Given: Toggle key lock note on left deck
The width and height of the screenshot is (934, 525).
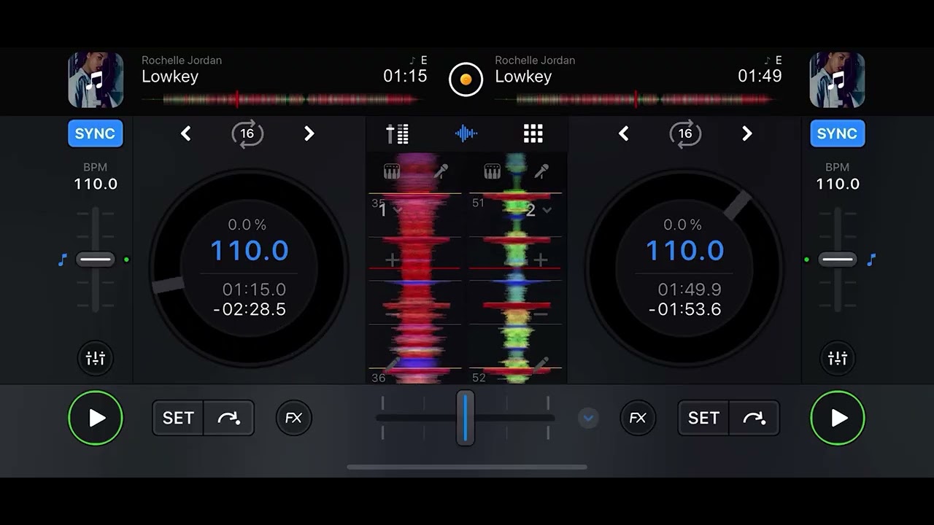Looking at the screenshot, I should 63,260.
